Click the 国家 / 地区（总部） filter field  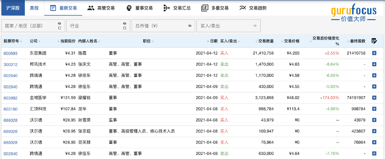pyautogui.click(x=33, y=26)
